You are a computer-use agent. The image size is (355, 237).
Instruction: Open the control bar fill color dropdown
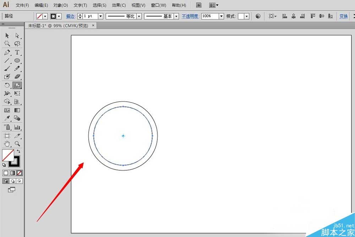click(x=45, y=16)
